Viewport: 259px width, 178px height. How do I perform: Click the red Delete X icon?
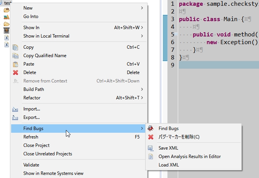coord(16,73)
